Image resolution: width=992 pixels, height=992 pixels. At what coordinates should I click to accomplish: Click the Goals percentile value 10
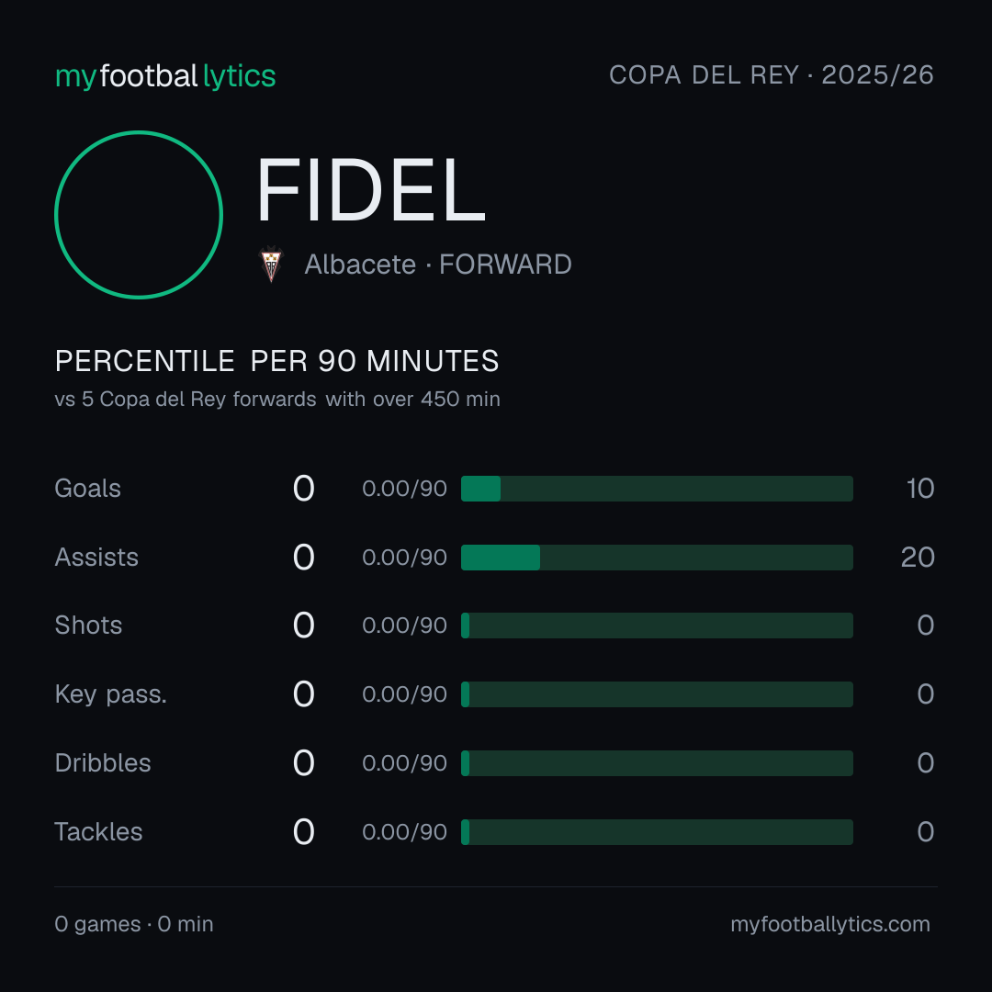[x=919, y=489]
